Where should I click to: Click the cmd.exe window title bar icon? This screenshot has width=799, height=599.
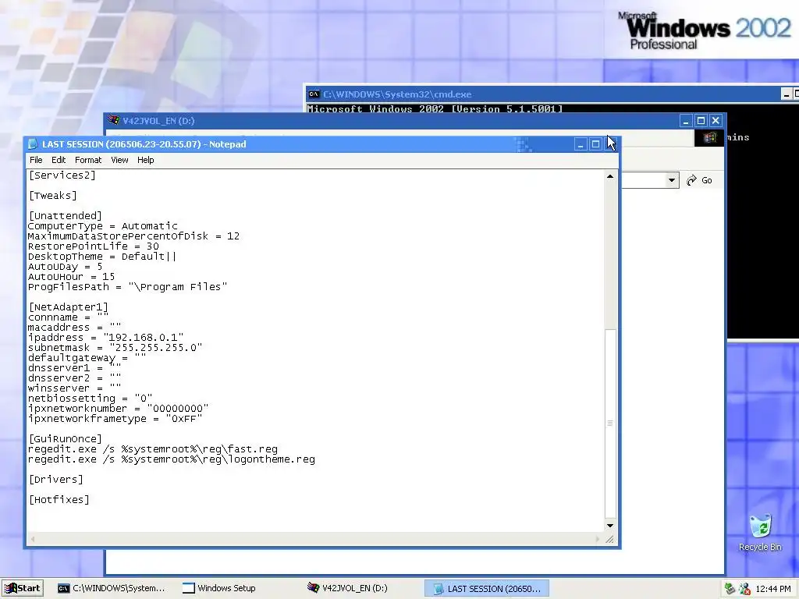coord(314,94)
